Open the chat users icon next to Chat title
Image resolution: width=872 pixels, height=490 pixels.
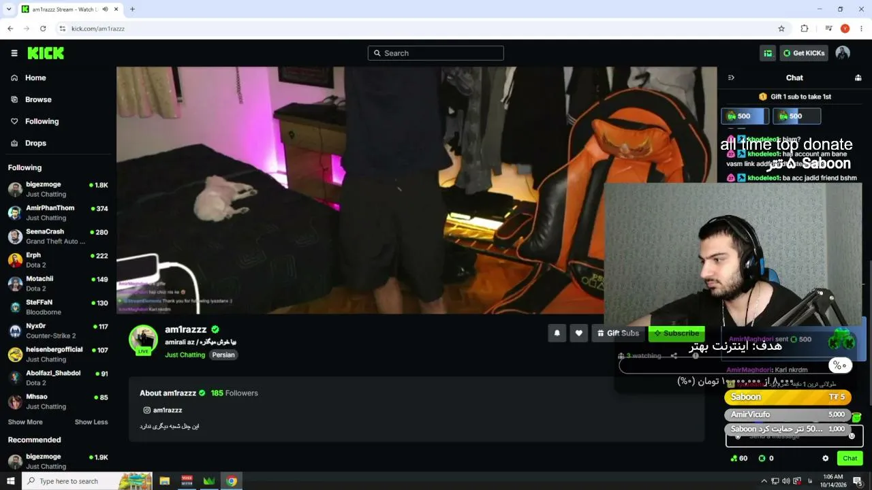pyautogui.click(x=858, y=78)
